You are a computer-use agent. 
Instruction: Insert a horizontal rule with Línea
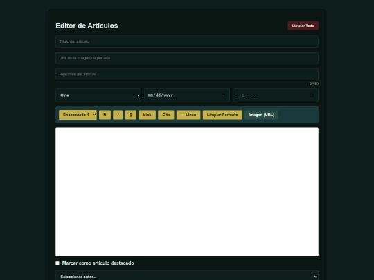click(x=188, y=115)
